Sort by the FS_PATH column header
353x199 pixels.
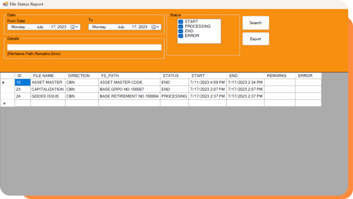click(129, 76)
